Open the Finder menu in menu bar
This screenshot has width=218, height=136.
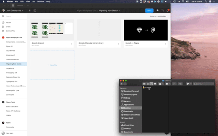[x=10, y=1]
